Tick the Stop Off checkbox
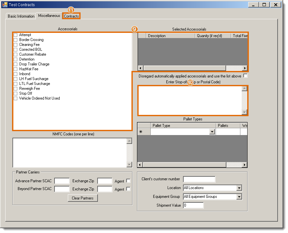The height and width of the screenshot is (233, 288). 15,93
